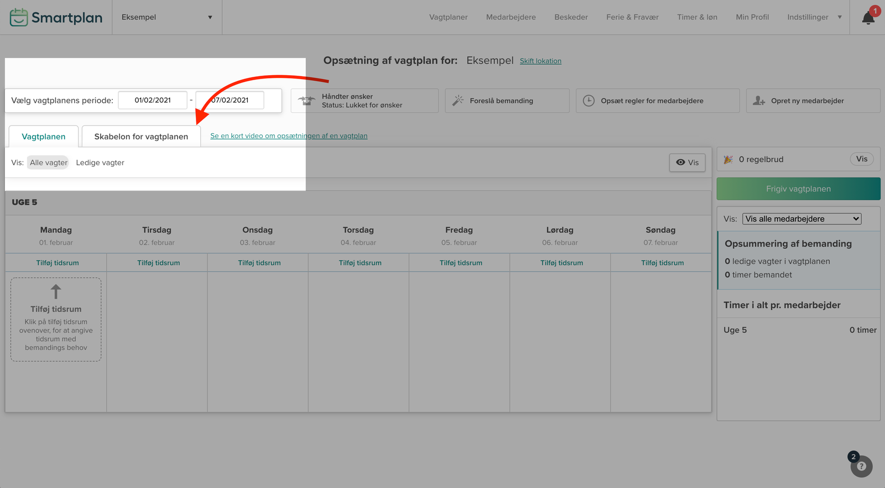This screenshot has width=885, height=488.
Task: Expand the Indstillinger menu
Action: coord(814,17)
